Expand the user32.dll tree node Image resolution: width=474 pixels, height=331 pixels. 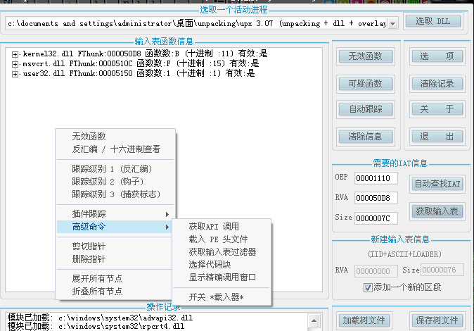(15, 73)
